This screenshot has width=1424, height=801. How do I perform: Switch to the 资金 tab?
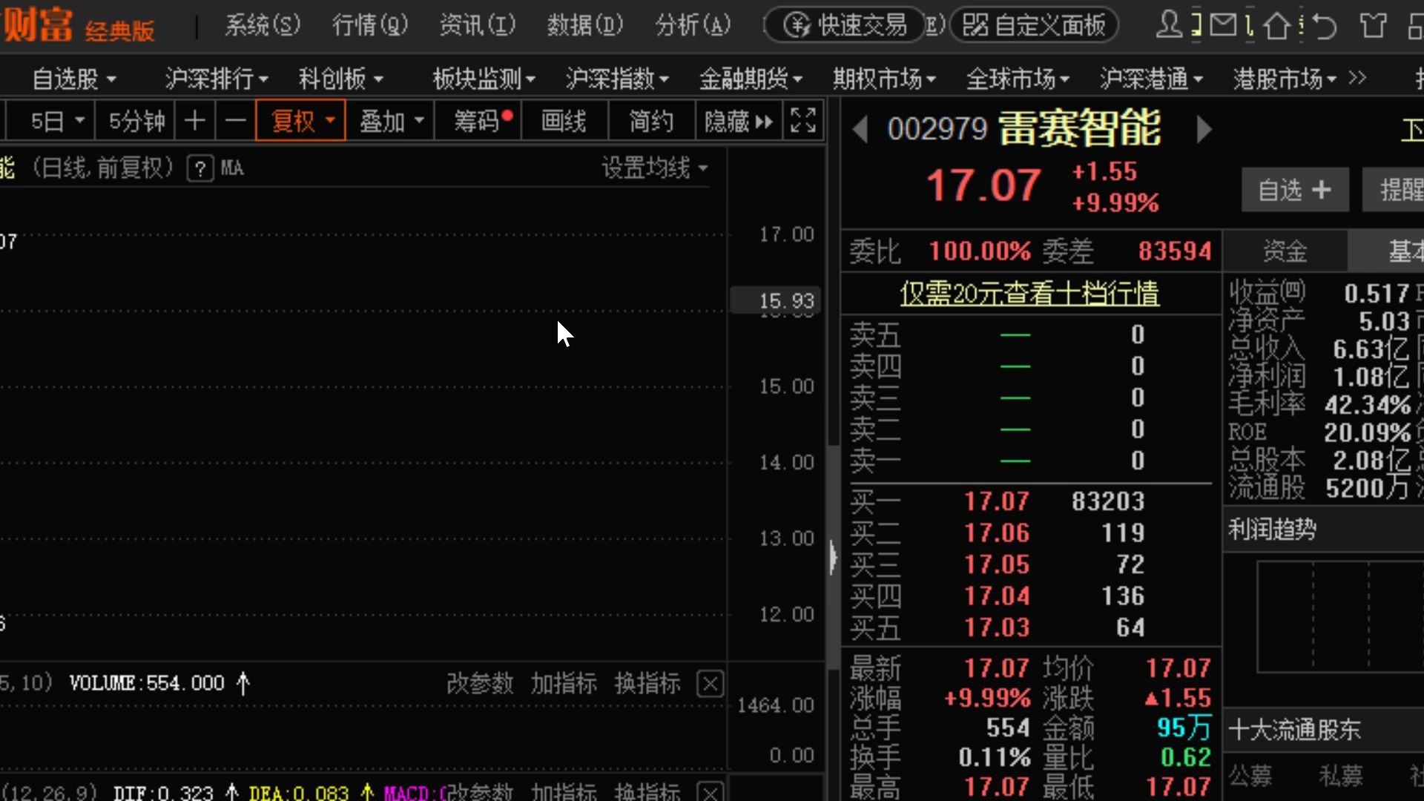point(1285,251)
